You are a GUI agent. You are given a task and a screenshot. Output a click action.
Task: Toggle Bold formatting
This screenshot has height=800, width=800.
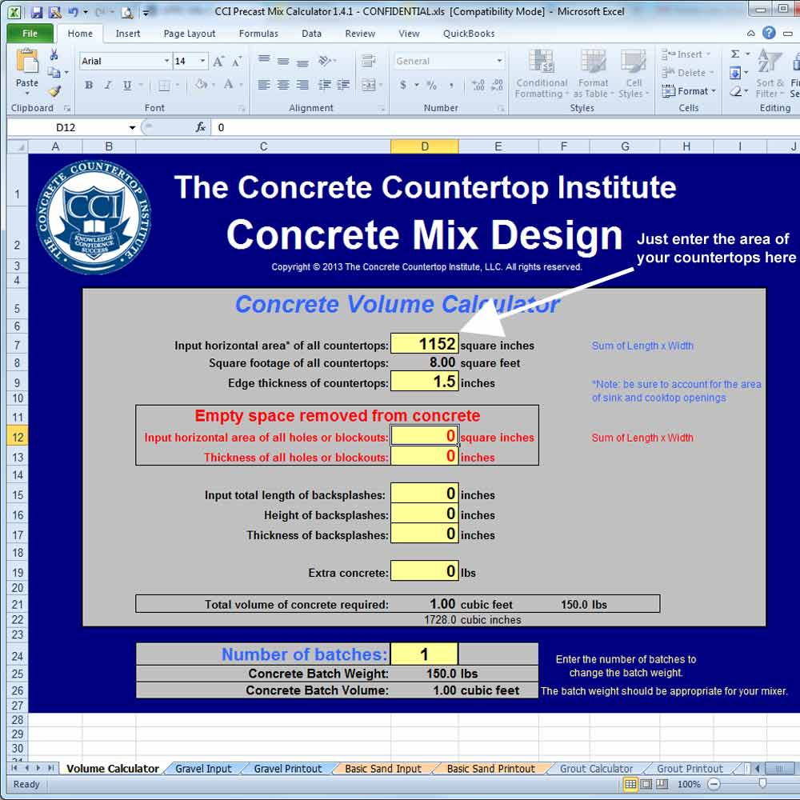click(89, 85)
